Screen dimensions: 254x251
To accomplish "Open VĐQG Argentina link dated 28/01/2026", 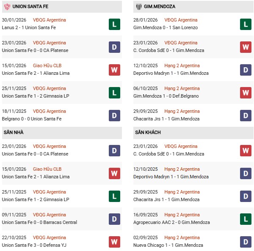I will (181, 20).
